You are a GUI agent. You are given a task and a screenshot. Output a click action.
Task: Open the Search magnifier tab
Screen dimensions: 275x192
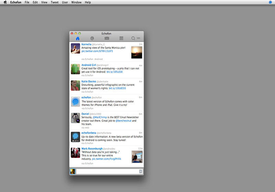[x=133, y=38]
